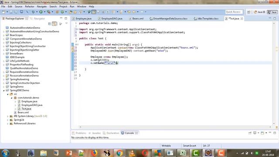Click the green Run button icon
279x157 pixels.
[41, 12]
